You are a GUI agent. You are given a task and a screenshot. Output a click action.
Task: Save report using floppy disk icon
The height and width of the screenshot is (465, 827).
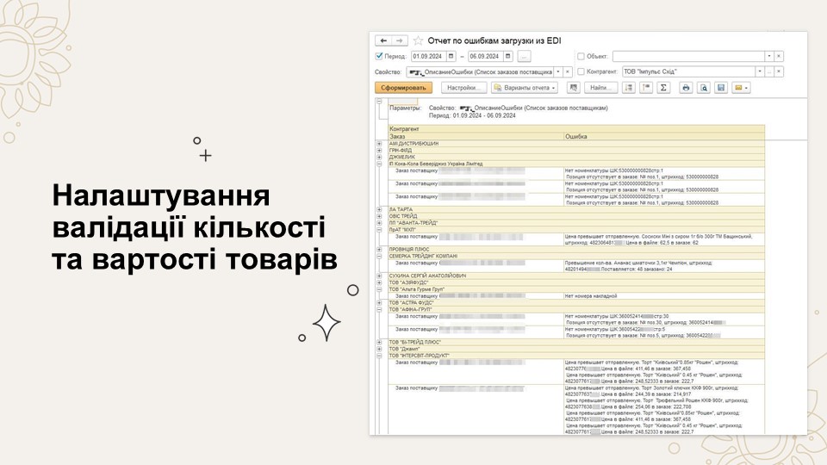click(x=721, y=88)
